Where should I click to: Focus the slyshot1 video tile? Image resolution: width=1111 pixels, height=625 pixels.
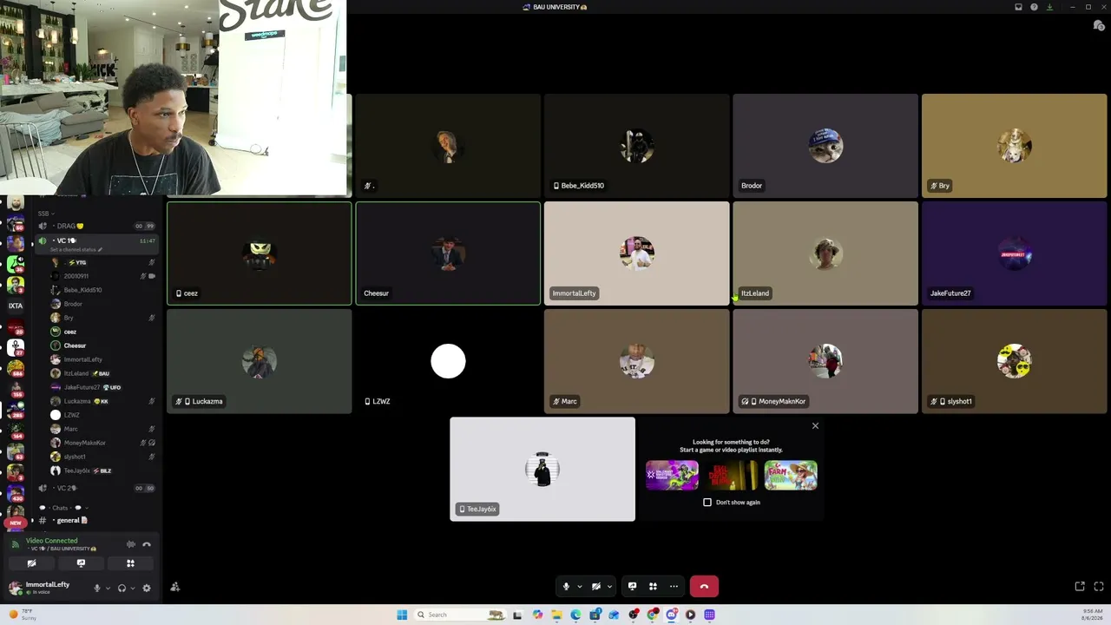pyautogui.click(x=1014, y=361)
